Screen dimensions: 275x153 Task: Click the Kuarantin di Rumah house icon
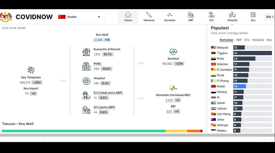[86, 52]
